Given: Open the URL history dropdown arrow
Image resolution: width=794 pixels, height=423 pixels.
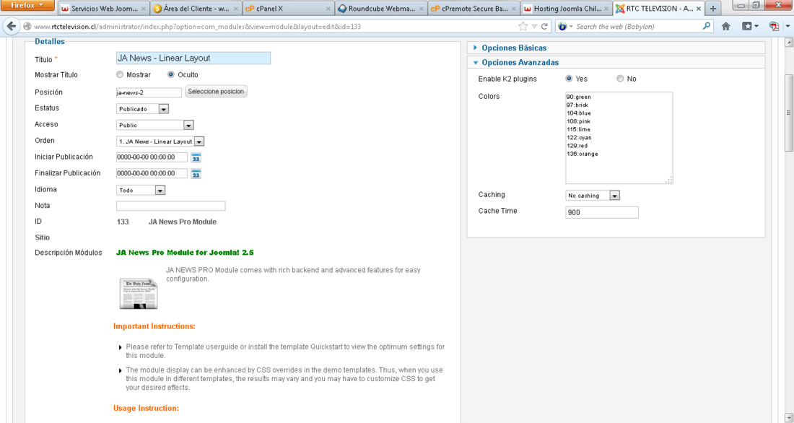Looking at the screenshot, I should (534, 26).
